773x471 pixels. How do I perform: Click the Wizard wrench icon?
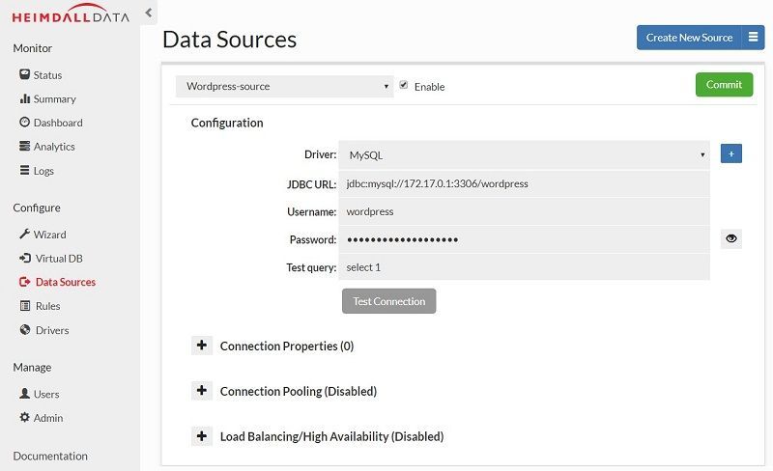coord(25,235)
